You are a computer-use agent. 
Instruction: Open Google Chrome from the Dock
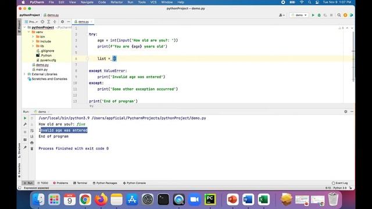pyautogui.click(x=85, y=200)
